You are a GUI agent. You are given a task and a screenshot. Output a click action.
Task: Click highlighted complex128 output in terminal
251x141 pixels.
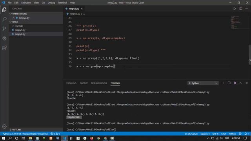(74, 117)
